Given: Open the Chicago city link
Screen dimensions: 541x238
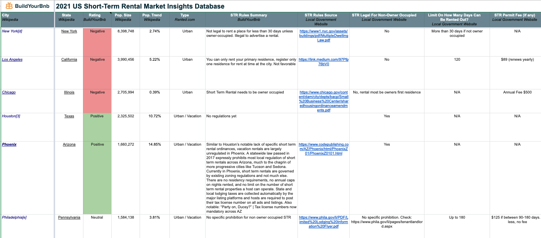Looking at the screenshot, I should [9, 92].
